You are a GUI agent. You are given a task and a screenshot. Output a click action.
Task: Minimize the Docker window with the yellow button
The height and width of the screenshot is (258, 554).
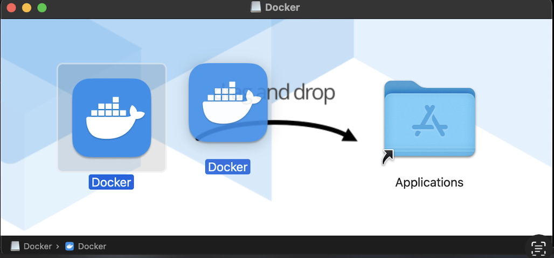coord(26,8)
